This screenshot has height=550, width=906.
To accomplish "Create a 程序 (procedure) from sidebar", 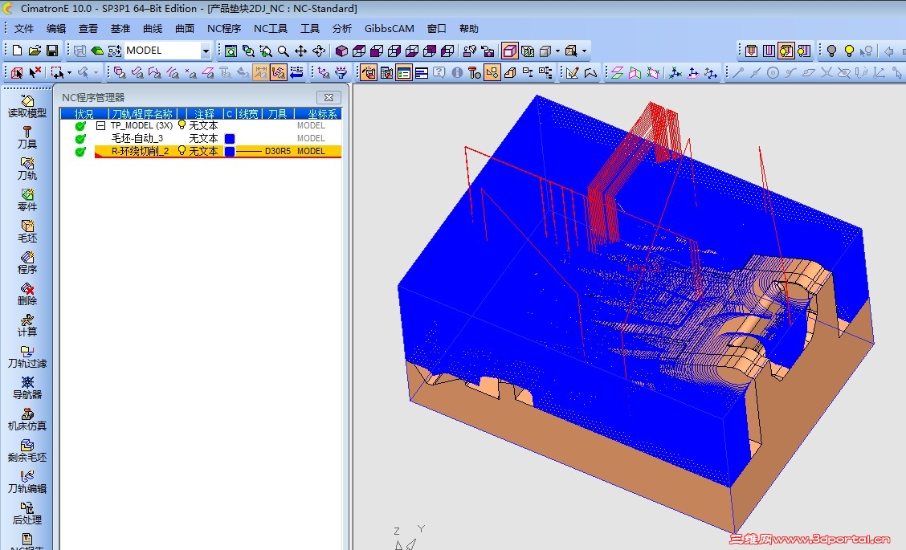I will 27,263.
